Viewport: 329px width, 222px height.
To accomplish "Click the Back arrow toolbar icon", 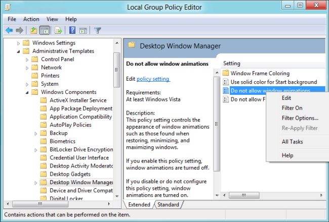I will pyautogui.click(x=9, y=31).
